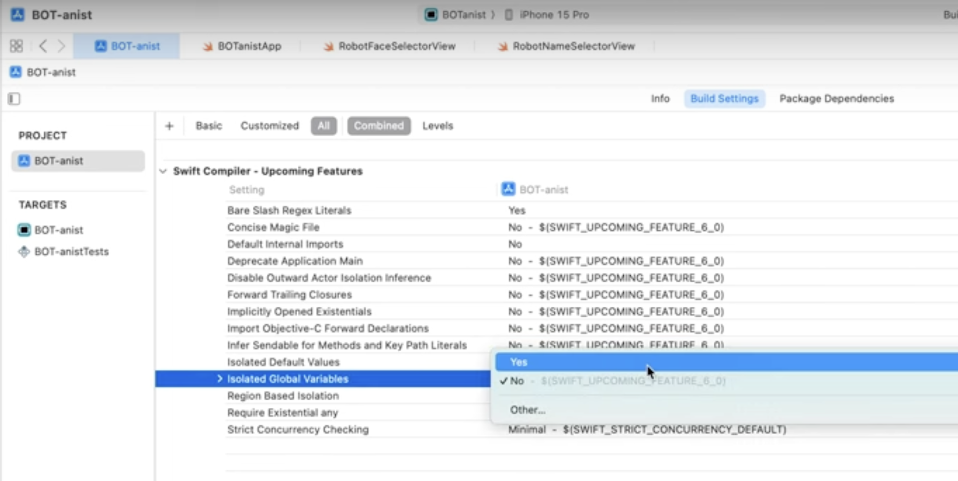The height and width of the screenshot is (481, 958).
Task: Open the Package Dependencies tab
Action: point(837,98)
